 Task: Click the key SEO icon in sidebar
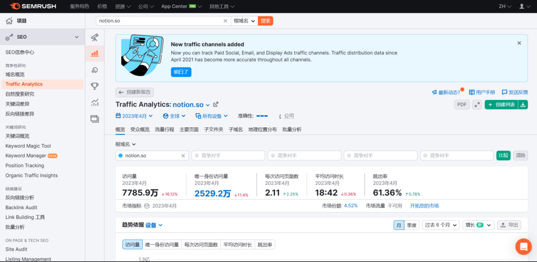9,37
